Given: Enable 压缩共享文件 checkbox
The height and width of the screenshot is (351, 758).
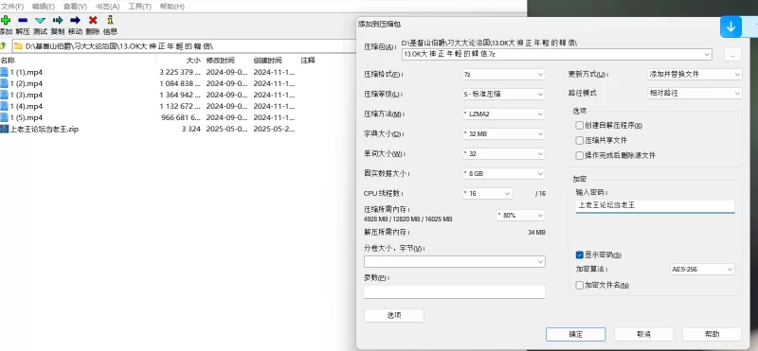Looking at the screenshot, I should click(580, 141).
